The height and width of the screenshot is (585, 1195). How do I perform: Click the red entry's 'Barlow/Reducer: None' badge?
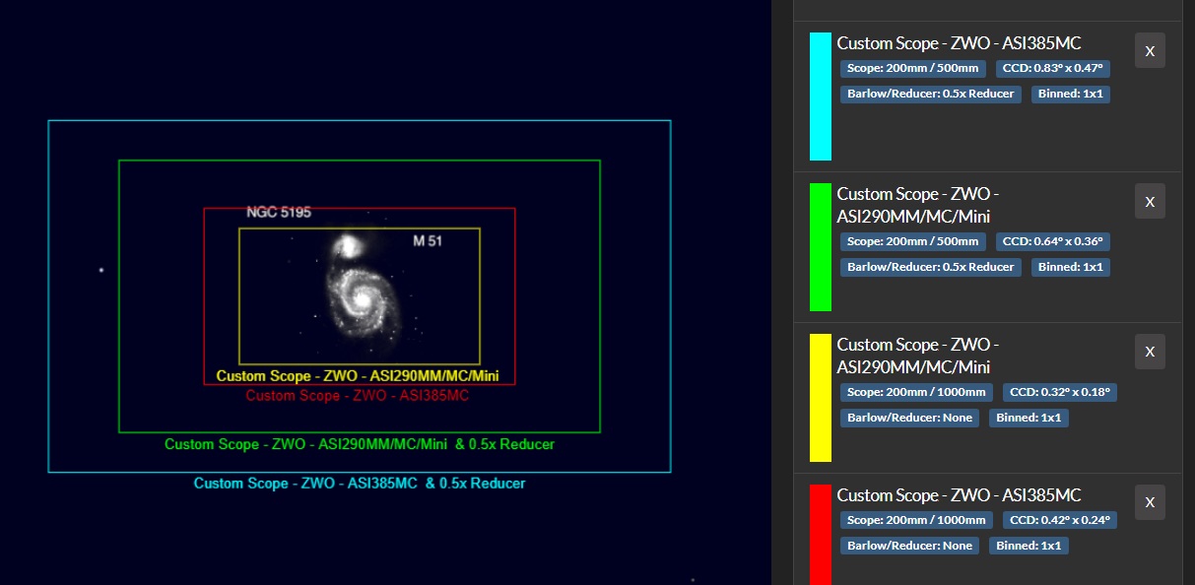click(910, 546)
